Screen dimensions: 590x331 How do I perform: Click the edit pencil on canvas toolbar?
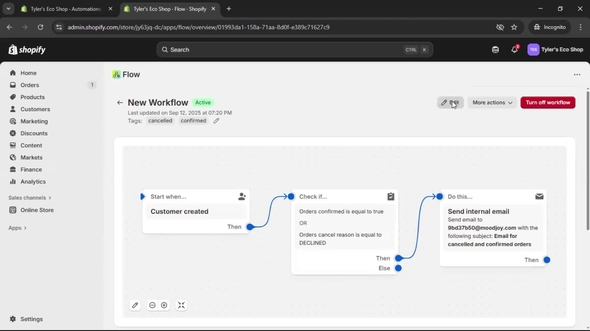(135, 305)
